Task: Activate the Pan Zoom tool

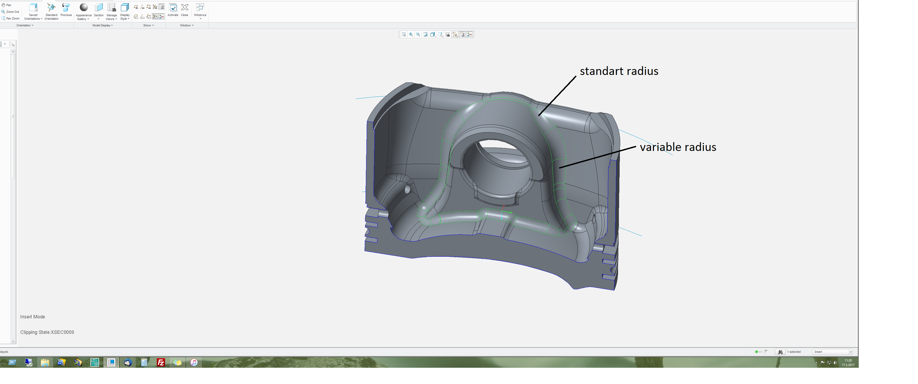Action: [10, 18]
